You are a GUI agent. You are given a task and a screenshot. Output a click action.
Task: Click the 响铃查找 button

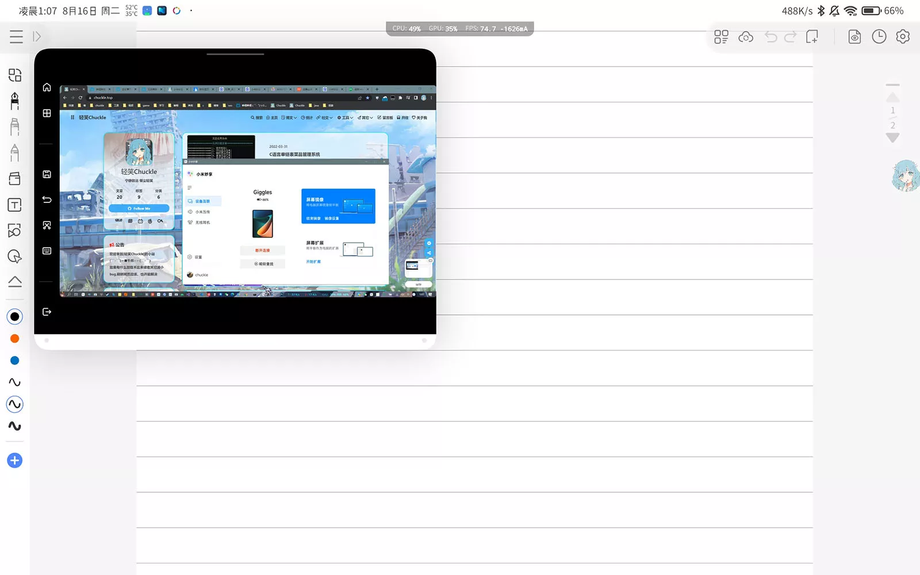click(262, 264)
